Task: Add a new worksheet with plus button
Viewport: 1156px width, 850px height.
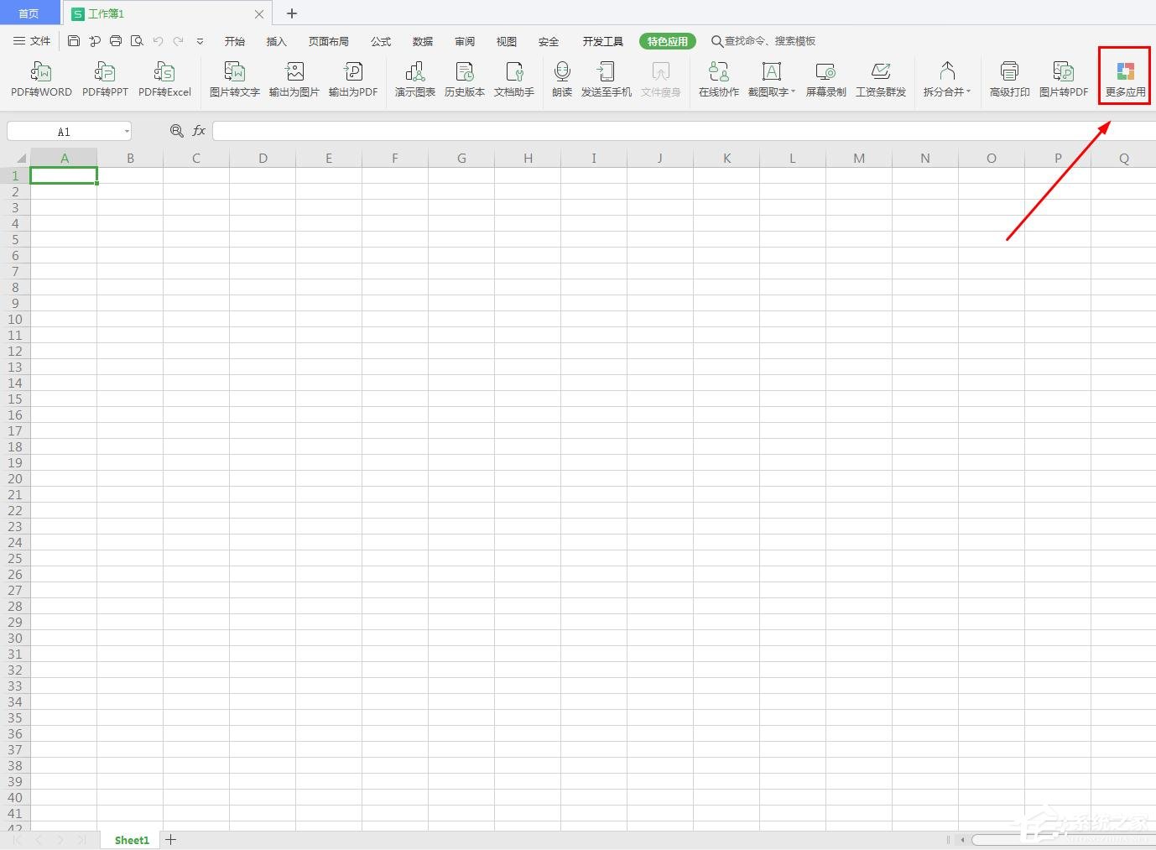Action: [x=170, y=839]
